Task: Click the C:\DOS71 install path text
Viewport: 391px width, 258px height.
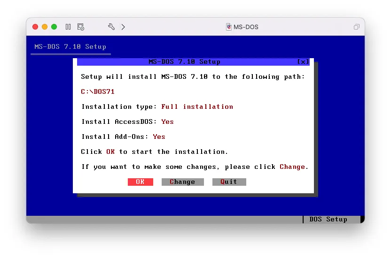Action: pos(98,91)
